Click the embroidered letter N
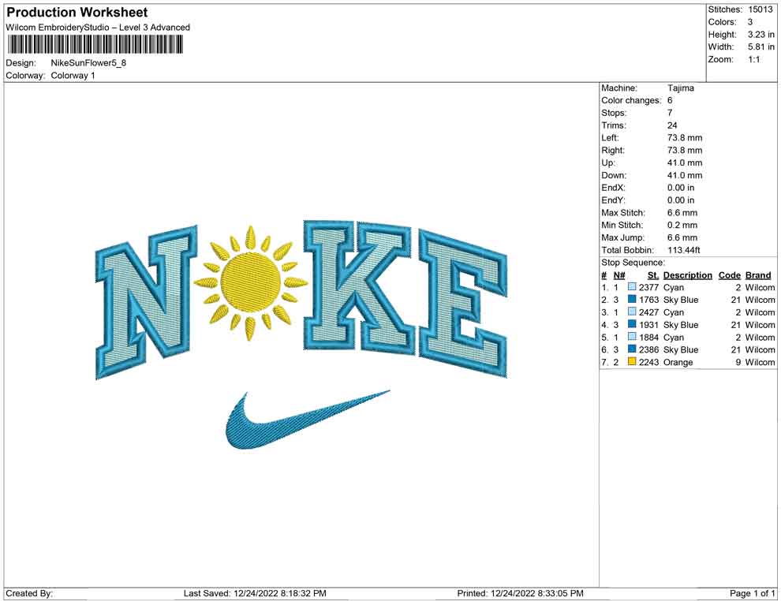Screen dimensions: 781x601 (x=145, y=302)
